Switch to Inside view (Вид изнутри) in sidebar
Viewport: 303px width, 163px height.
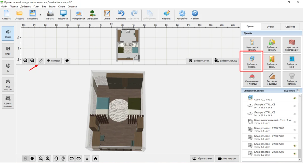8,84
